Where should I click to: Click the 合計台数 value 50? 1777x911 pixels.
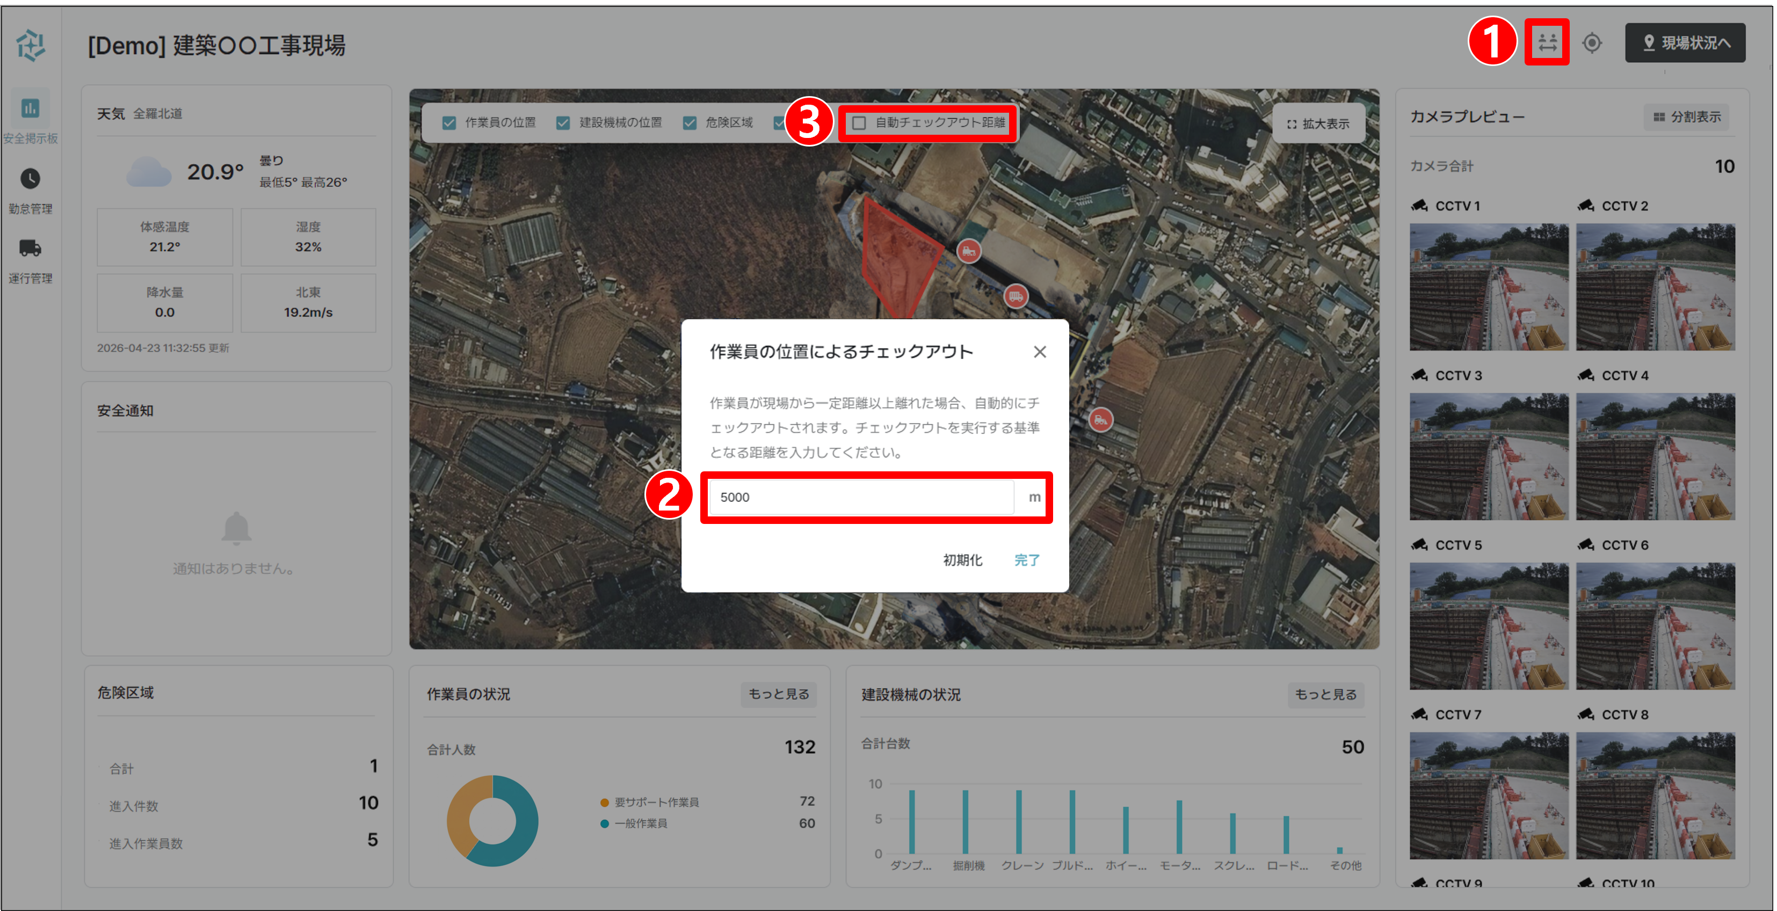pos(1352,747)
